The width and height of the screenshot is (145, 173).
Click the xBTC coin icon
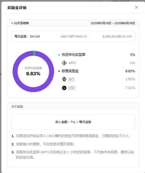(x=64, y=63)
